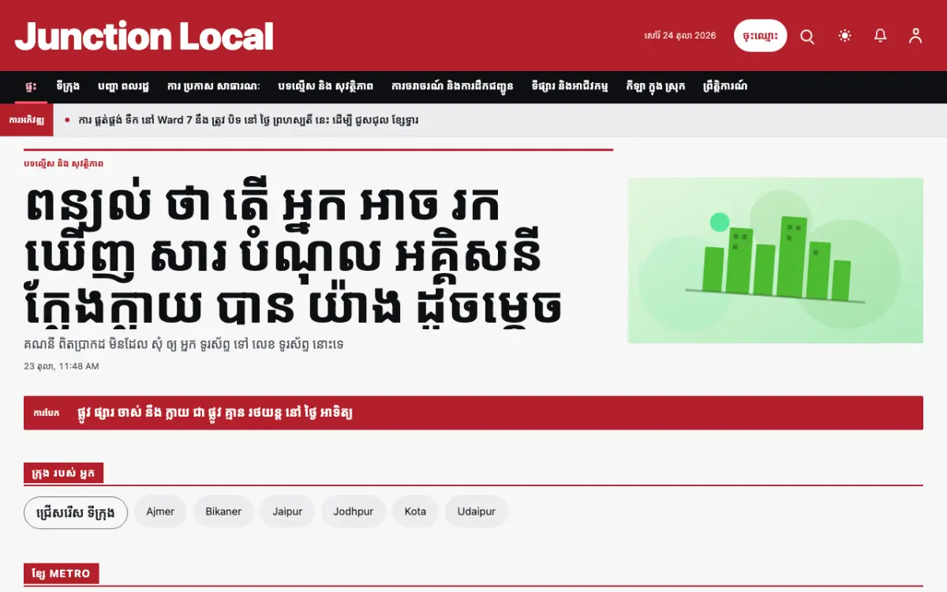Click the ជ្រើសរើស ទីក្រុង choose-city button
947x592 pixels.
pyautogui.click(x=76, y=512)
